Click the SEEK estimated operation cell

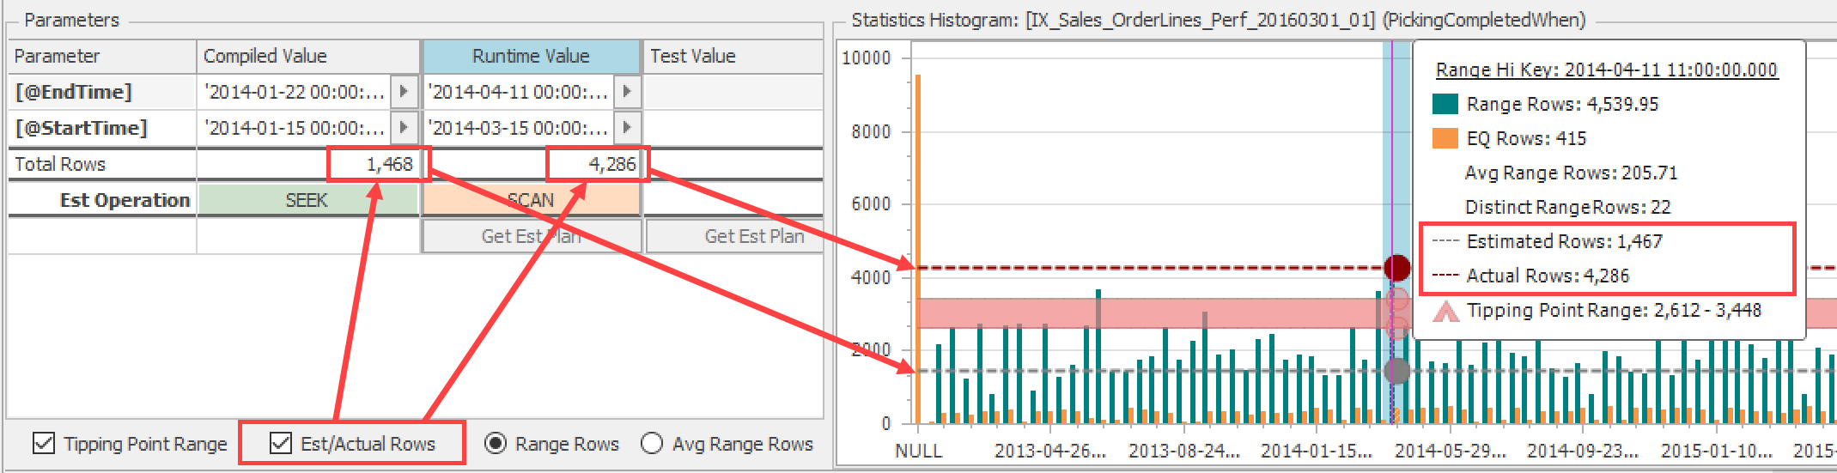pyautogui.click(x=307, y=200)
